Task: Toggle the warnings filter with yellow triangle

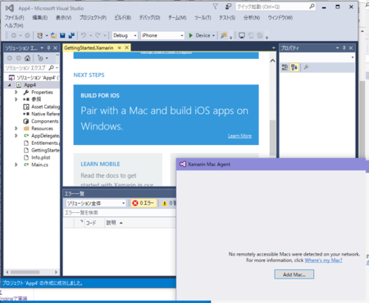Action: click(x=169, y=203)
